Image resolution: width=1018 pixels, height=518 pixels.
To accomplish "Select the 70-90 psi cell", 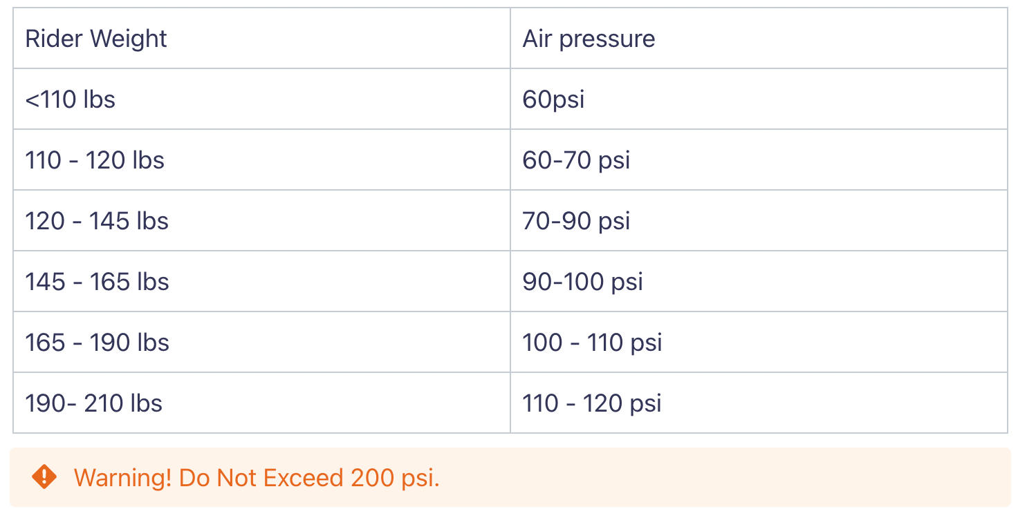I will (576, 221).
